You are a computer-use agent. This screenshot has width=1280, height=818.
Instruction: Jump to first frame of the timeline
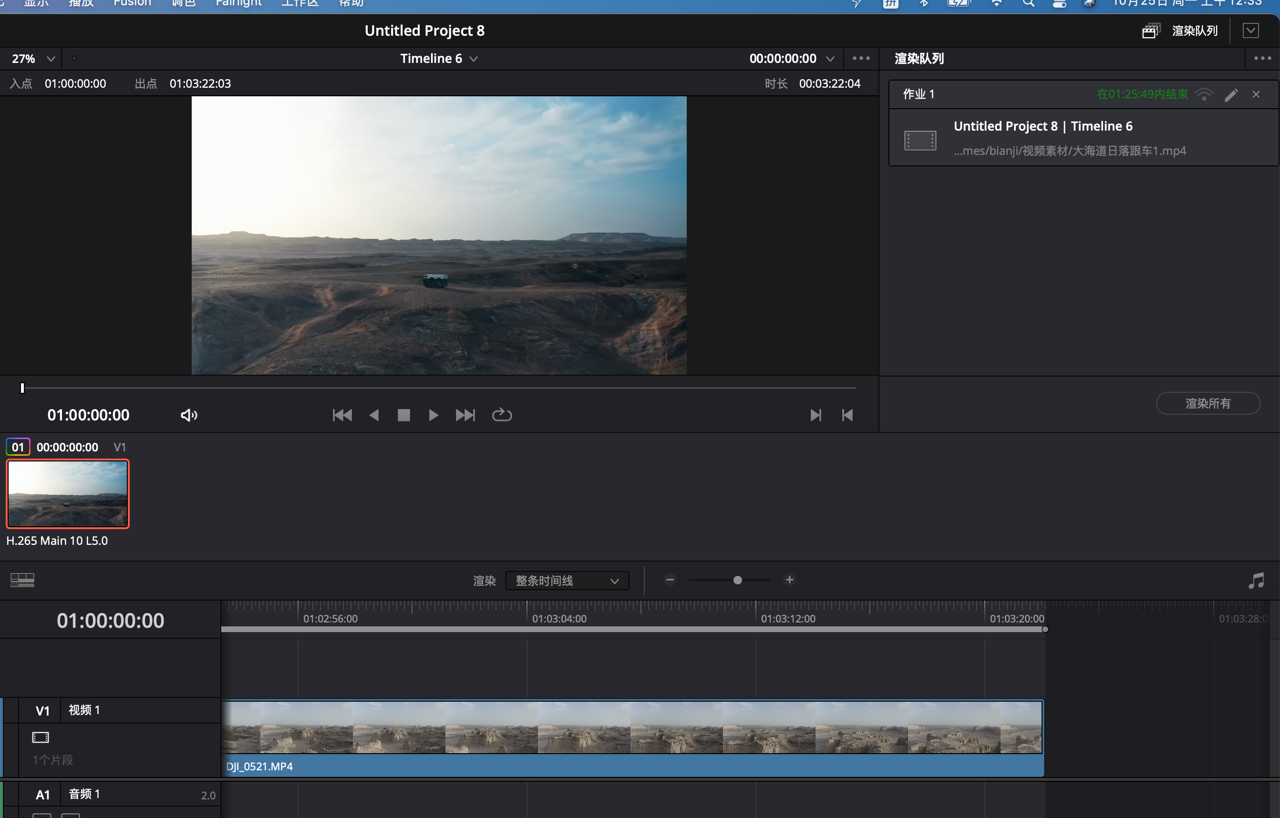[x=342, y=415]
